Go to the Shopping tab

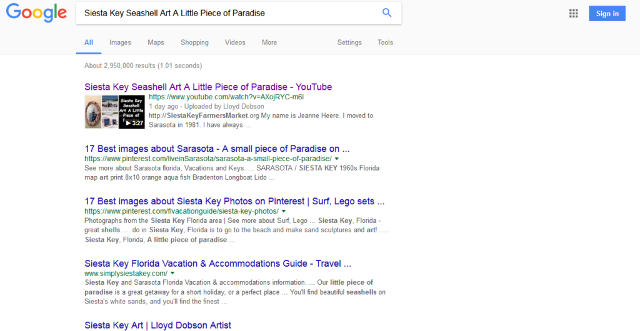[x=194, y=42]
